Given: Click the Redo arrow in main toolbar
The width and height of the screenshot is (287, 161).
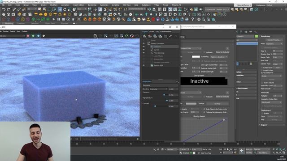Looking at the screenshot, I should point(9,9).
